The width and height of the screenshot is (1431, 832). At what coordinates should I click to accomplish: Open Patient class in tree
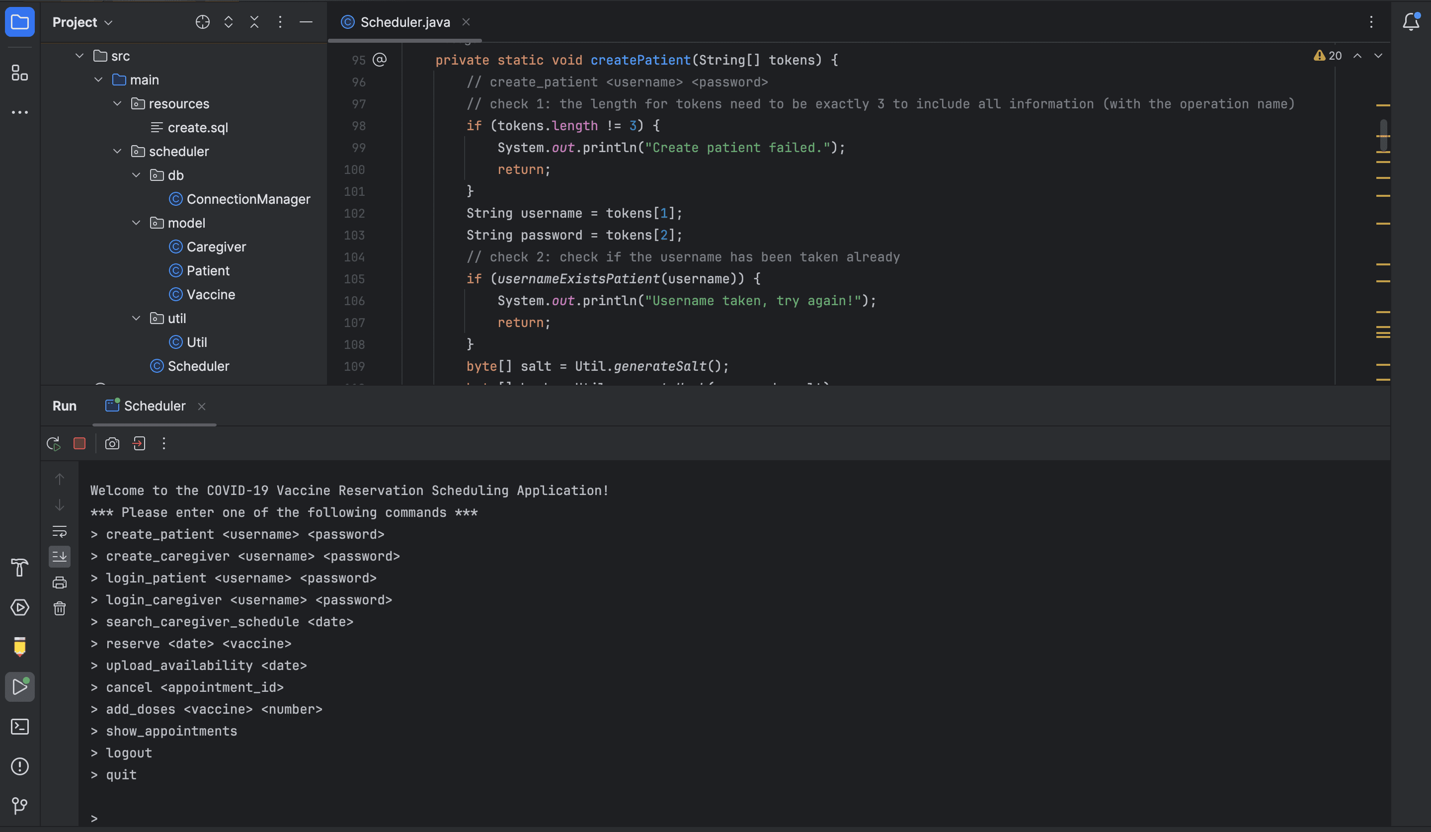tap(208, 271)
